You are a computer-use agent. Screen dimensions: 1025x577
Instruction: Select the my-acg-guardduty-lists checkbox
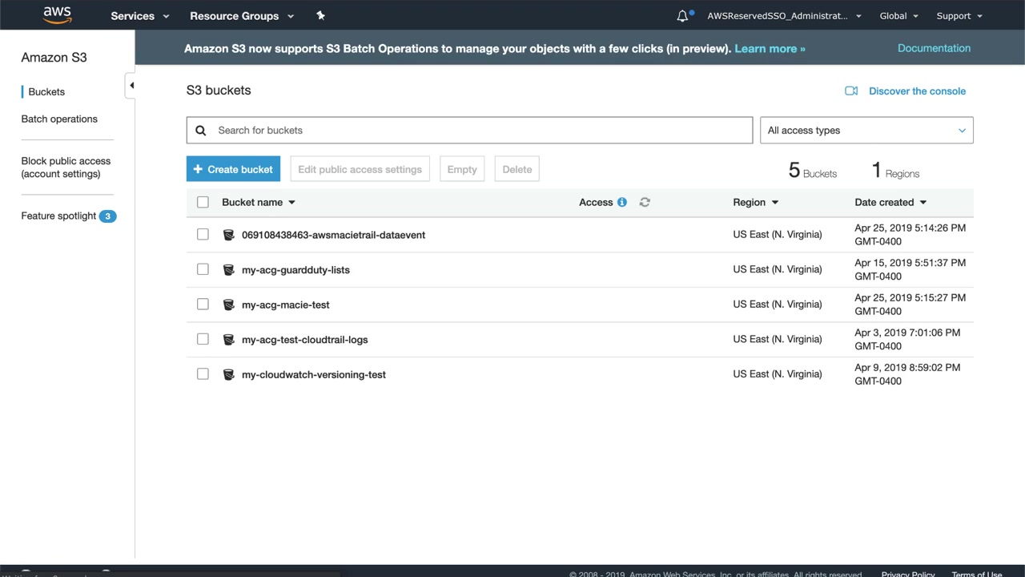203,269
